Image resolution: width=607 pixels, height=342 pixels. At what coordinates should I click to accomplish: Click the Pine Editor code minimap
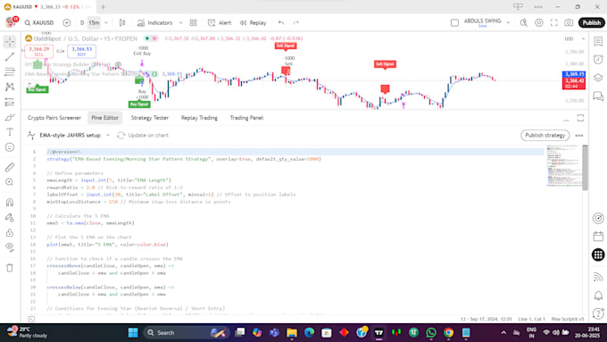pos(563,166)
